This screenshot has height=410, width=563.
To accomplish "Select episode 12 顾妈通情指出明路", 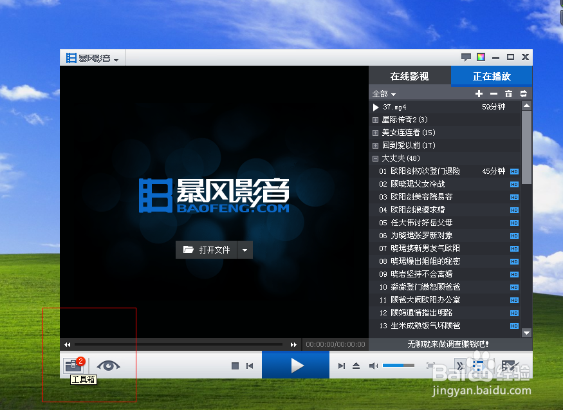I will click(445, 313).
